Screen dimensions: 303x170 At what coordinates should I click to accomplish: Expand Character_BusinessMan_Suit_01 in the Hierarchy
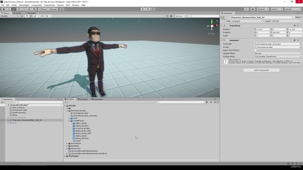9,120
